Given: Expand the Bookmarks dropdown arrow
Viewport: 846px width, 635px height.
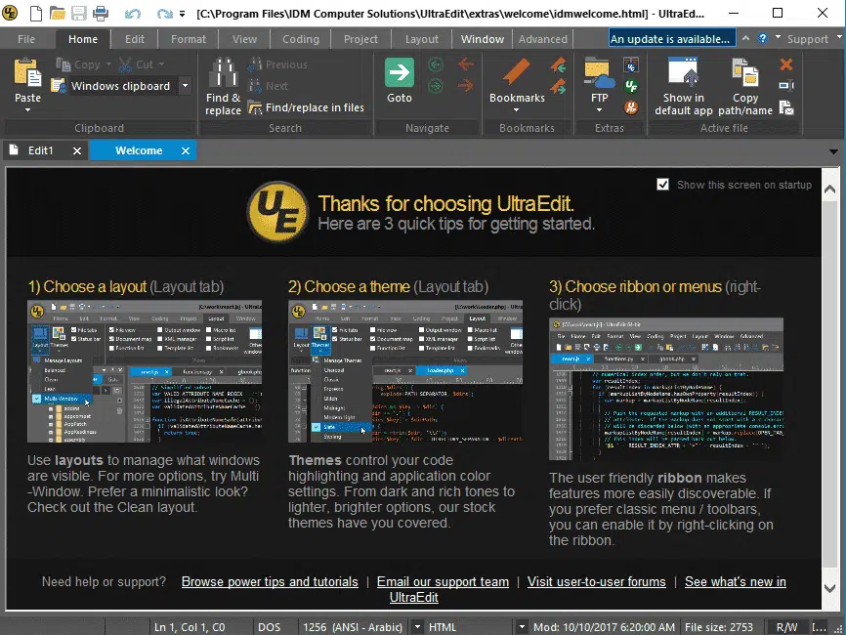Looking at the screenshot, I should [517, 110].
